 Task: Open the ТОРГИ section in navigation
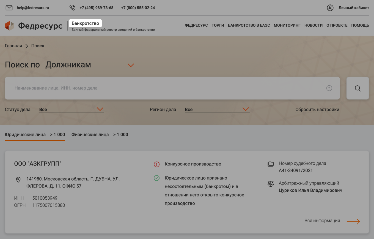tap(218, 25)
